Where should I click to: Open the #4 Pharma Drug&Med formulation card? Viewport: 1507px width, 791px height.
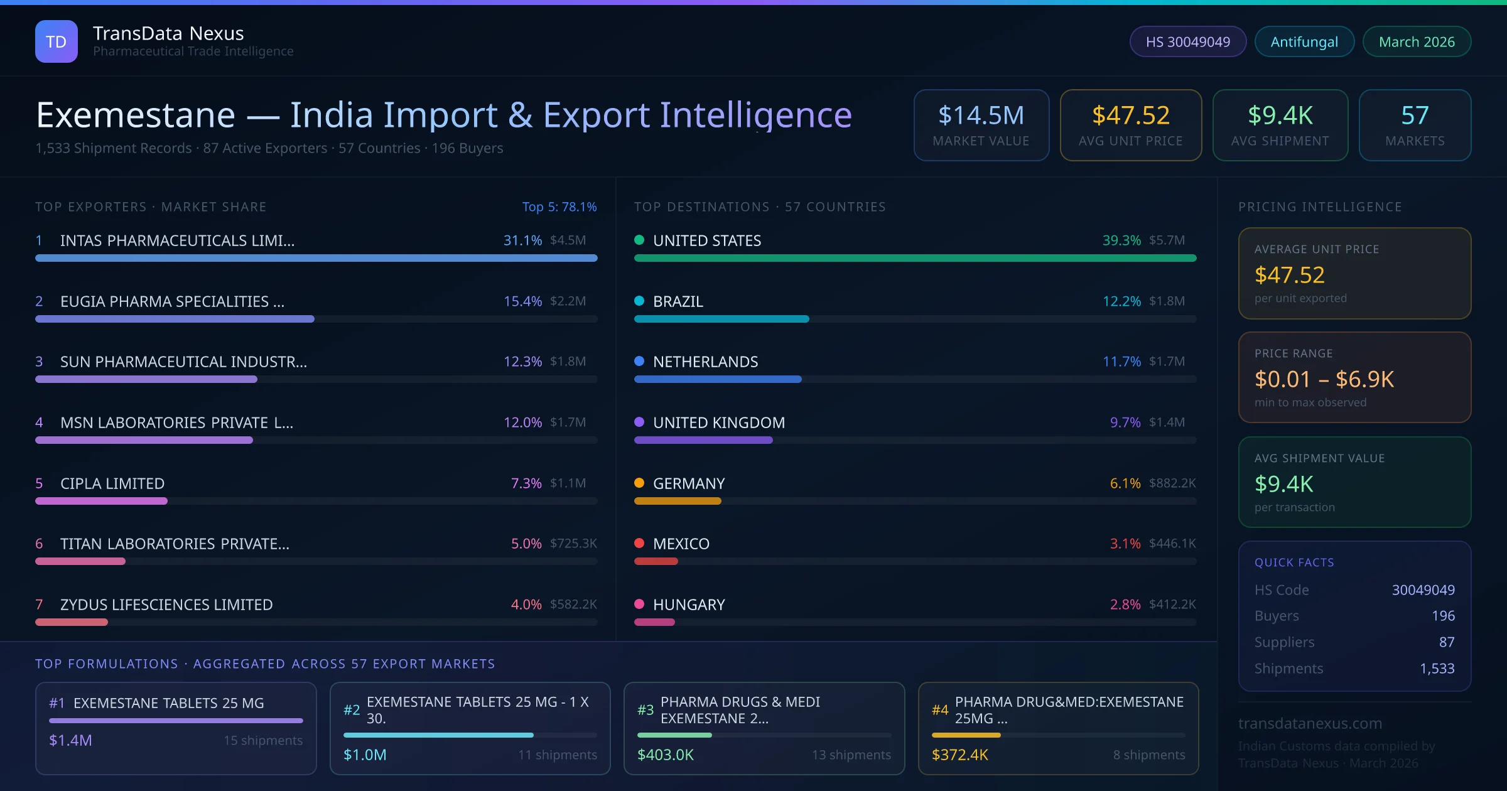pyautogui.click(x=1058, y=728)
